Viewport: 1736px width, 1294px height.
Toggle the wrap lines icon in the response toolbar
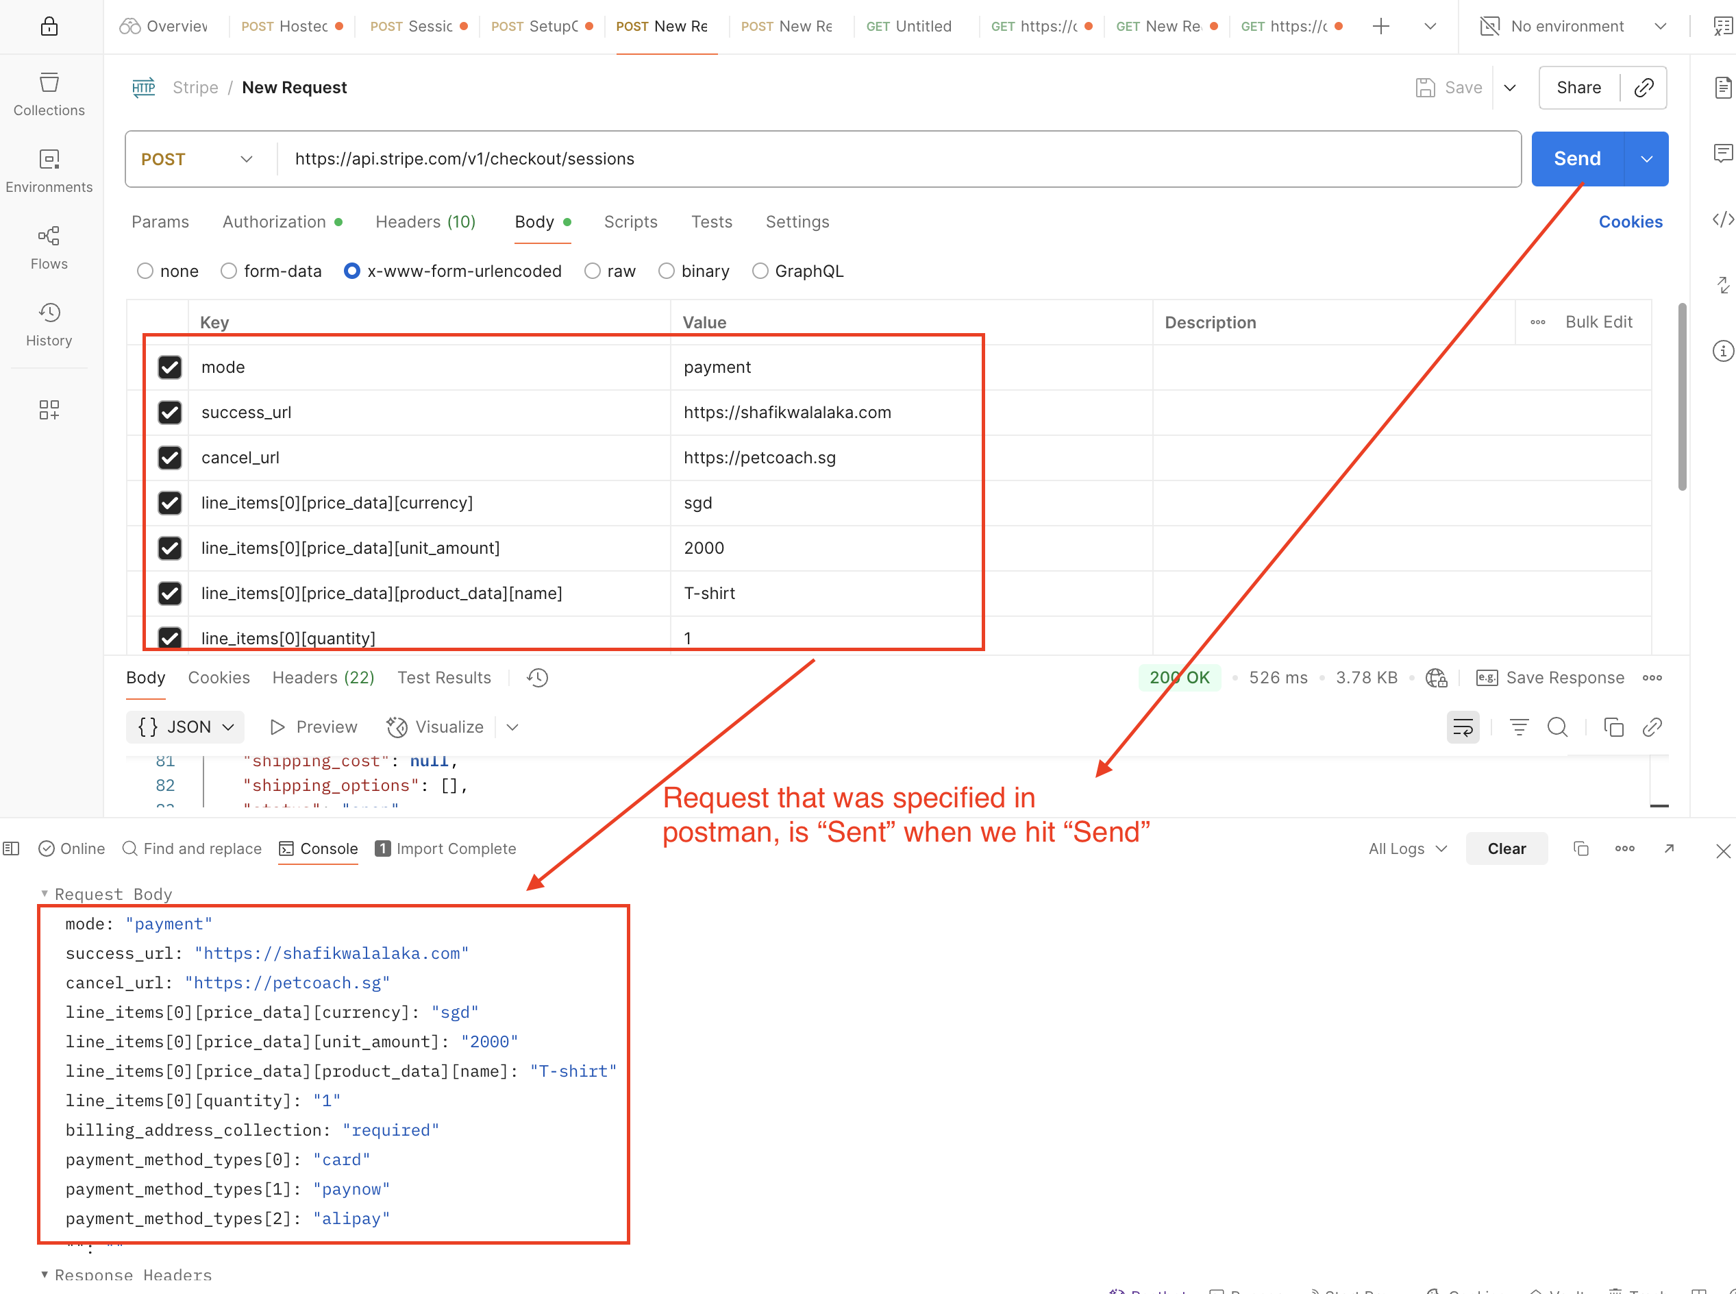point(1462,727)
